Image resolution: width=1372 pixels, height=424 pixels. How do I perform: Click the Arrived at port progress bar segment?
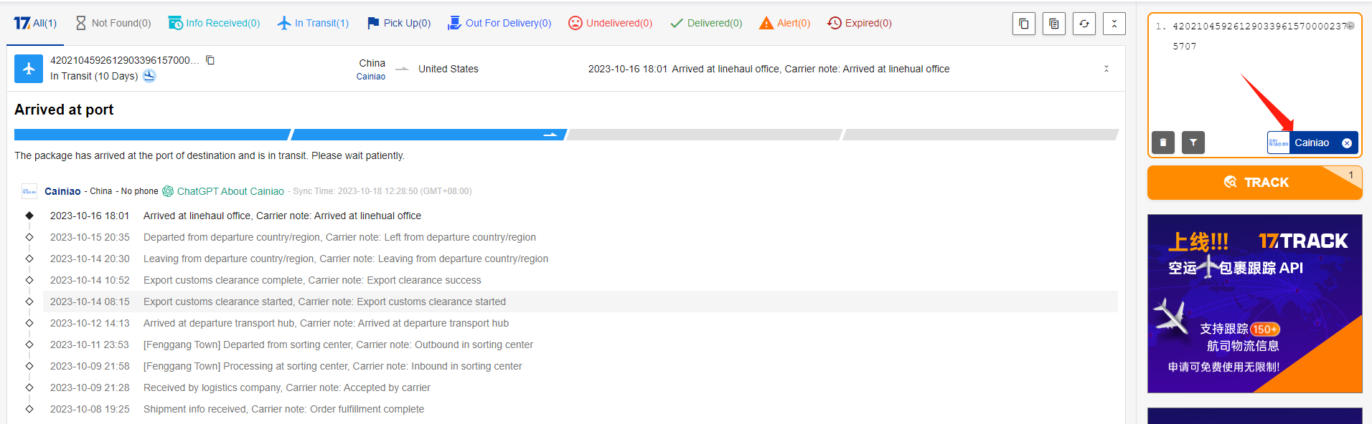[428, 135]
